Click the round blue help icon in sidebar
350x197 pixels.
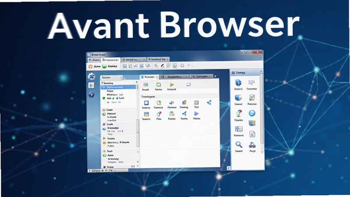point(91,95)
